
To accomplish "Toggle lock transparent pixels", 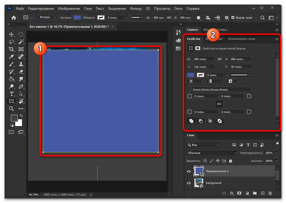I will click(x=205, y=161).
